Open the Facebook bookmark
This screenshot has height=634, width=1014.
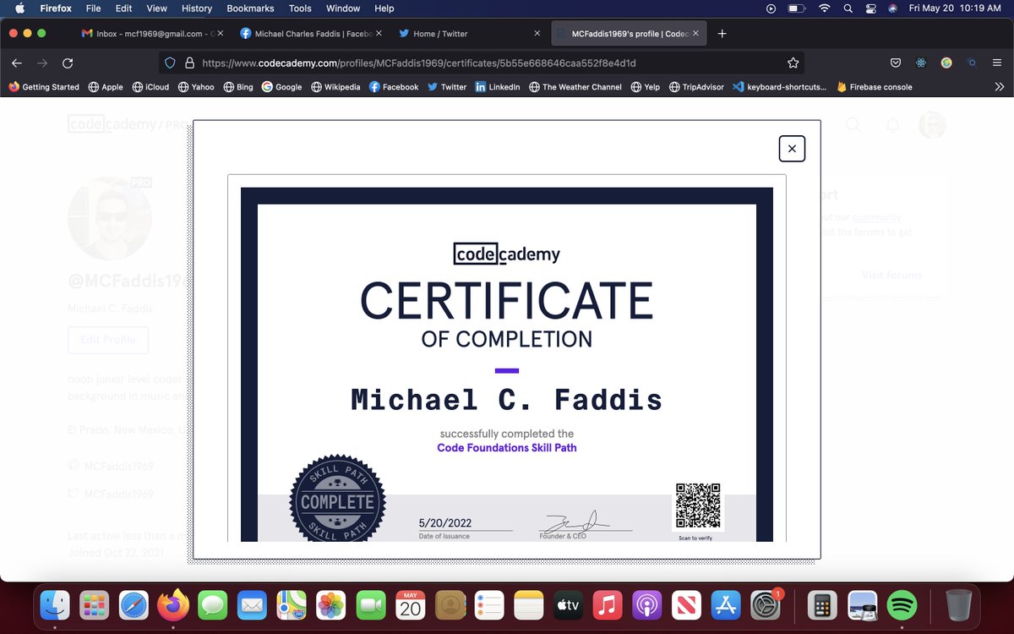[x=394, y=86]
